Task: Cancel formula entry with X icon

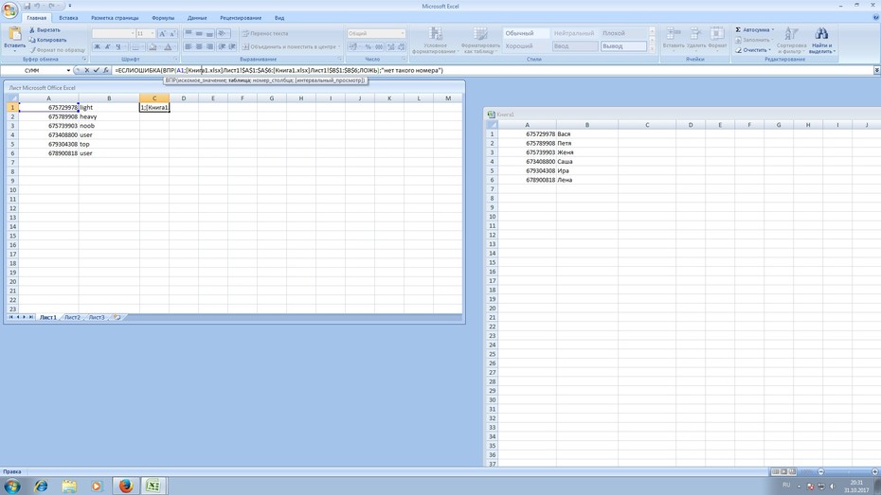Action: click(x=86, y=70)
